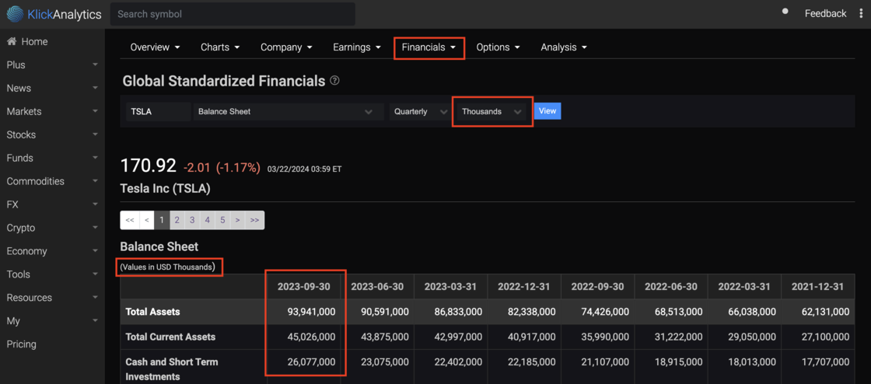Select page 2 in pagination
The height and width of the screenshot is (384, 871).
click(x=177, y=220)
